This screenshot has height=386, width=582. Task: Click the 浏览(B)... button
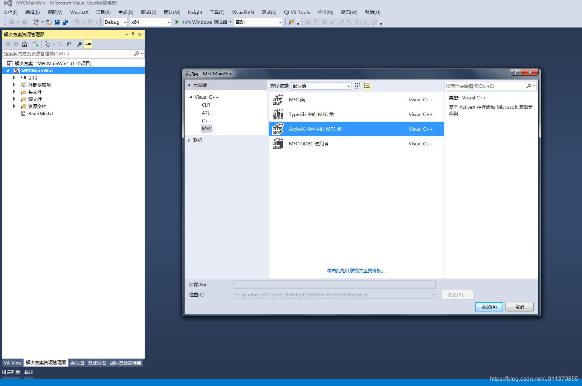click(x=457, y=295)
